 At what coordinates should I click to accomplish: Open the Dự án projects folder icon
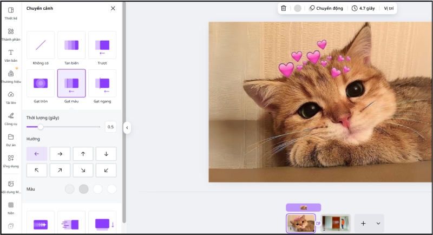pyautogui.click(x=11, y=137)
